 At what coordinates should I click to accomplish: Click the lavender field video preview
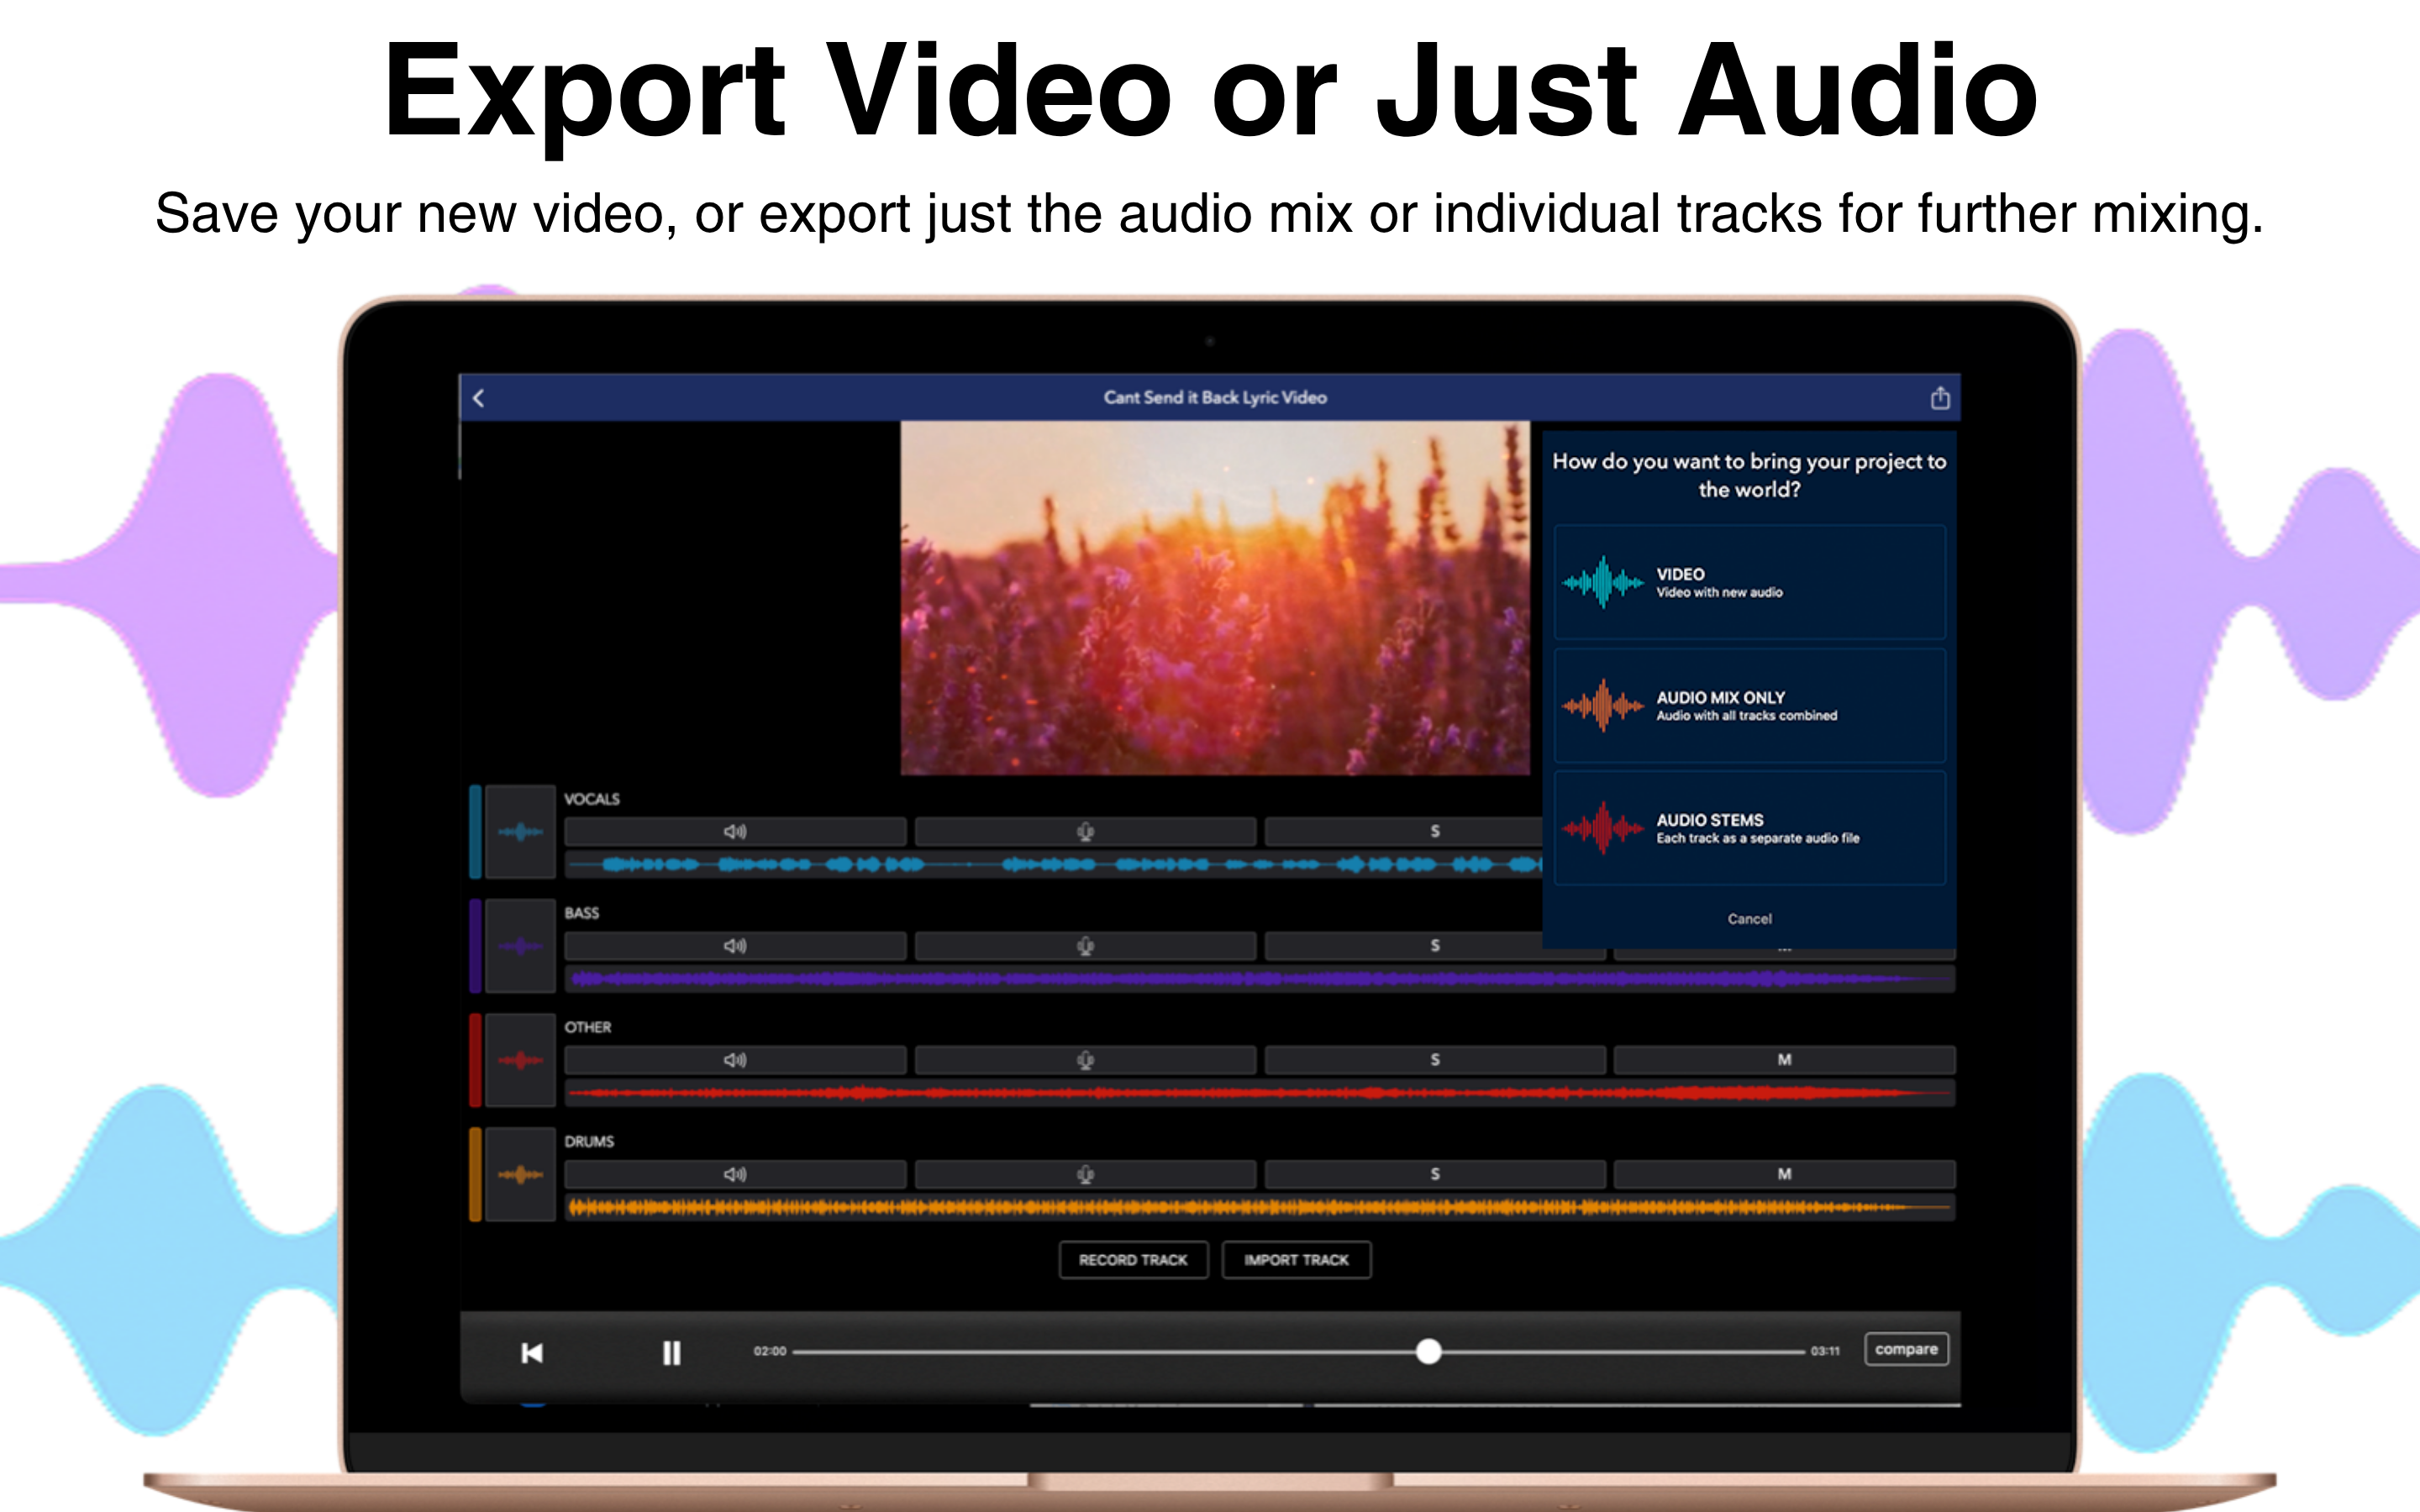1215,598
